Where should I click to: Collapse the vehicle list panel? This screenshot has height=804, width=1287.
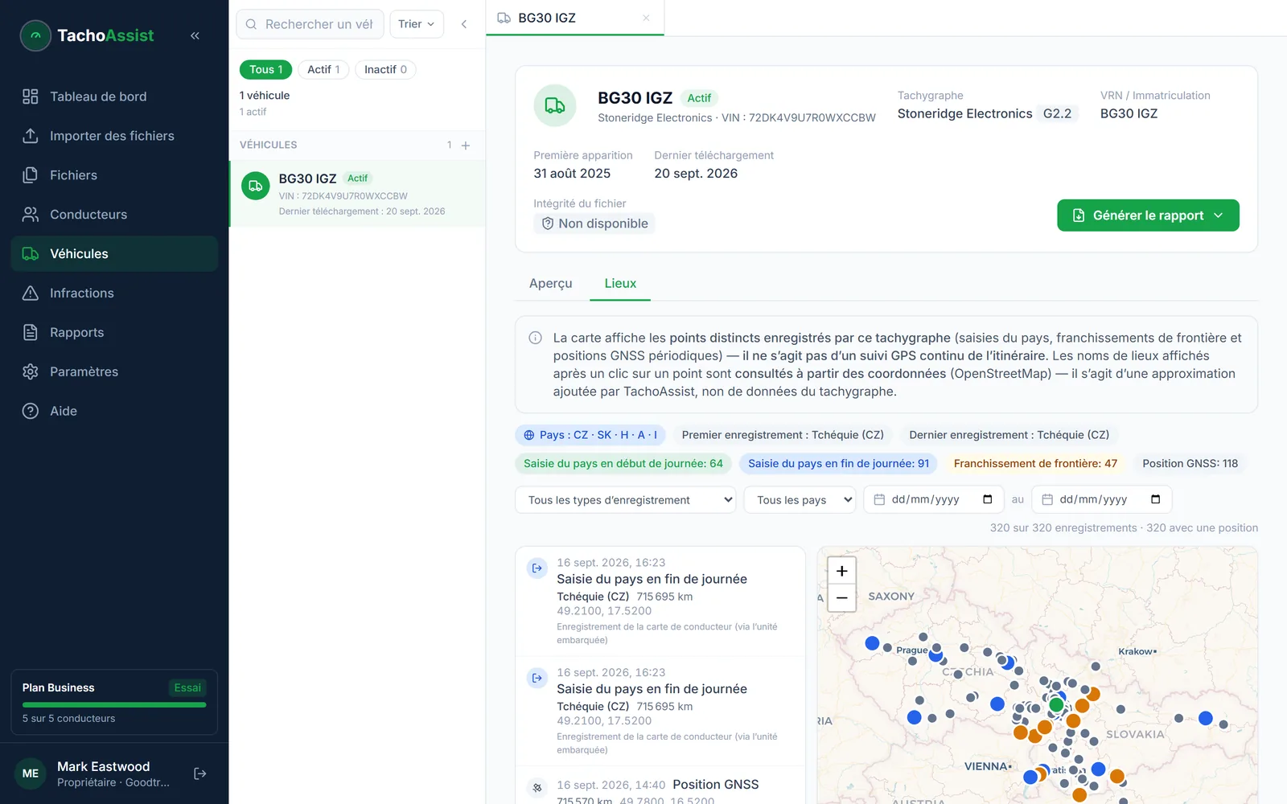[464, 24]
